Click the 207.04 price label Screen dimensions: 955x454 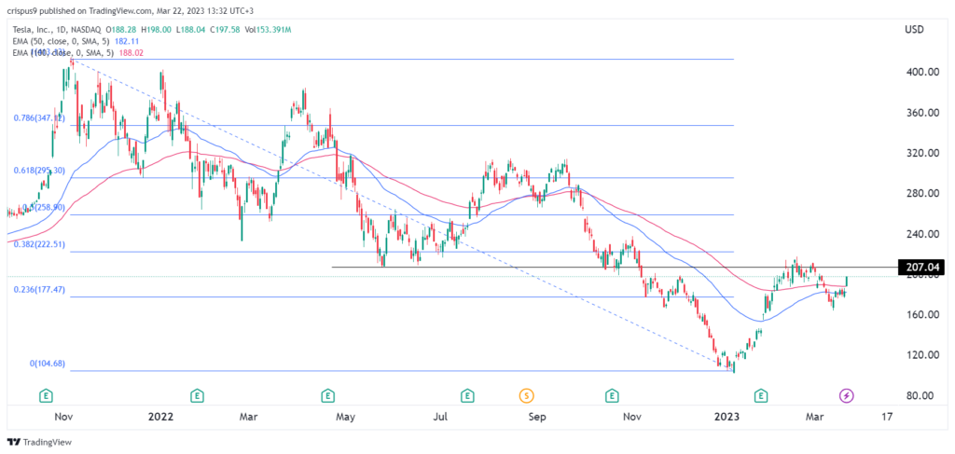click(x=920, y=268)
